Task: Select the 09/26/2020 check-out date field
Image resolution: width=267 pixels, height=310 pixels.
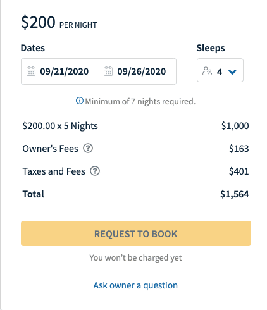Action: [x=138, y=71]
